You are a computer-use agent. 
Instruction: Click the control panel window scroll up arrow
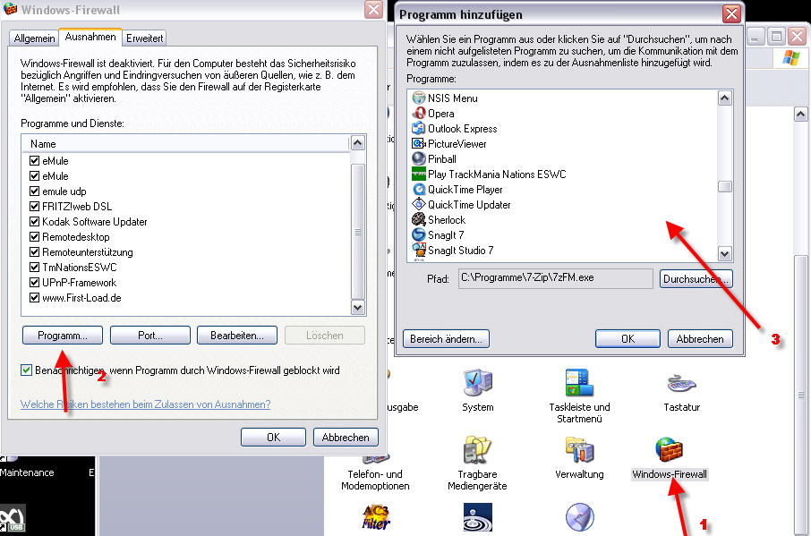pyautogui.click(x=800, y=115)
